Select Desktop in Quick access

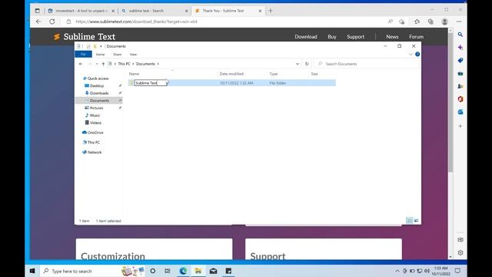pyautogui.click(x=97, y=85)
